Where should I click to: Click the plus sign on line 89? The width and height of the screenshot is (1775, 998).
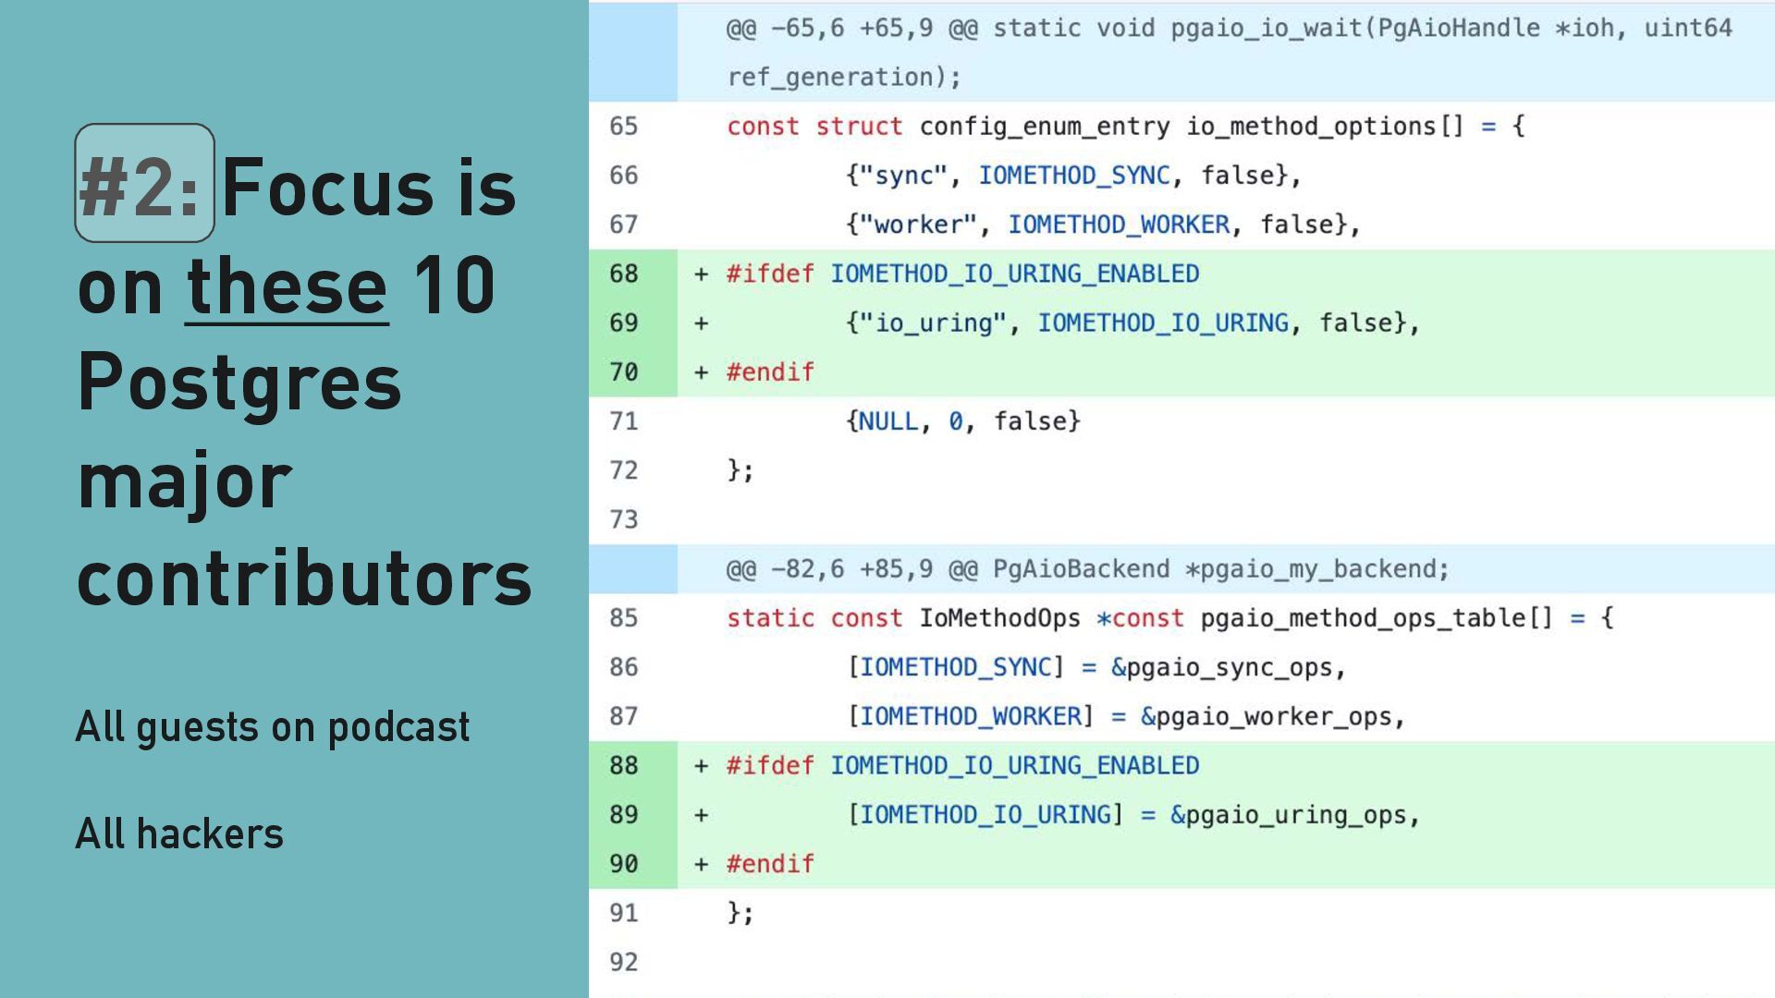coord(702,815)
